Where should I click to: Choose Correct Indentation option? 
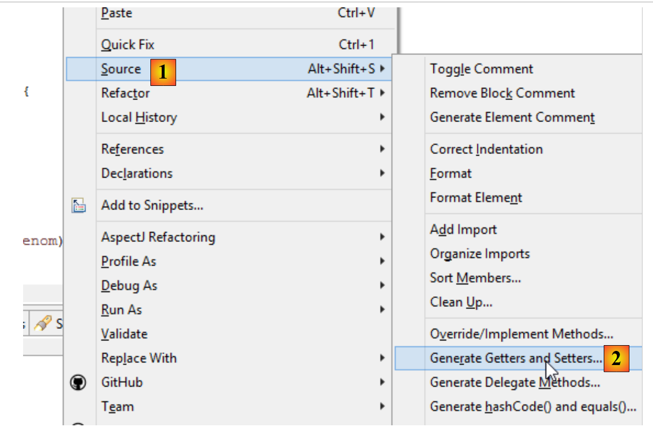point(486,149)
